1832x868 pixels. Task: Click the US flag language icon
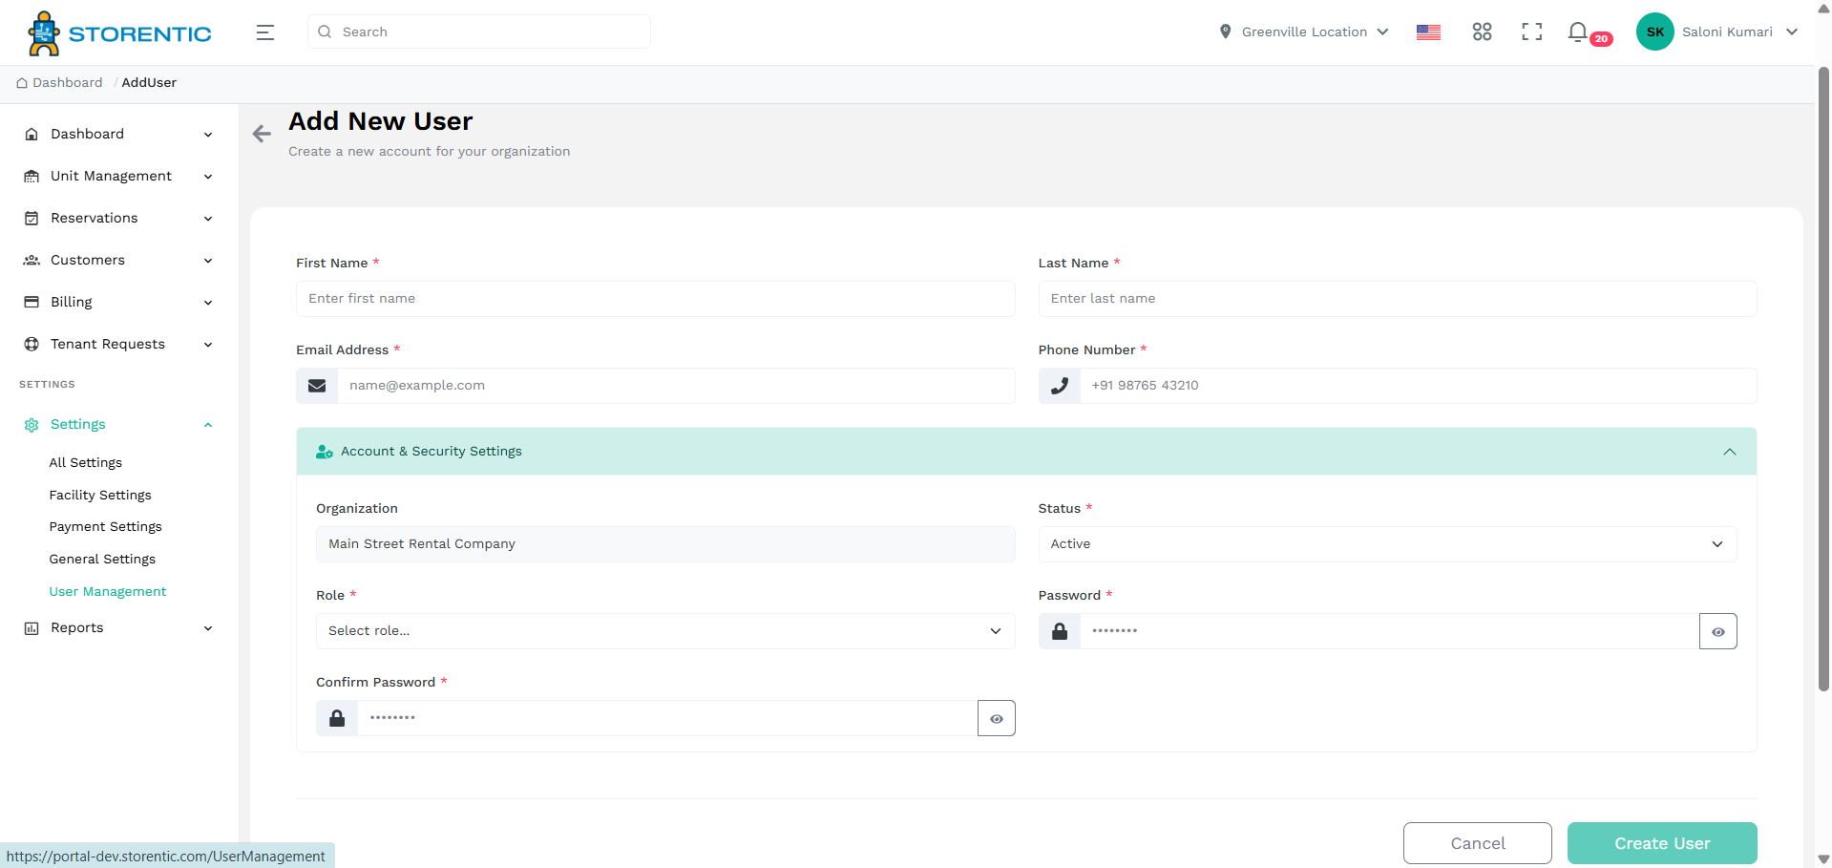coord(1428,32)
